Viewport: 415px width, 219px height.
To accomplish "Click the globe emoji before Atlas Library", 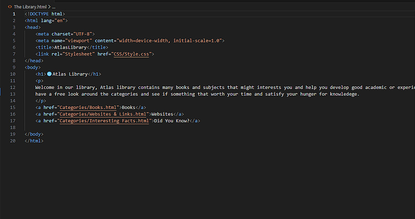I will click(49, 74).
